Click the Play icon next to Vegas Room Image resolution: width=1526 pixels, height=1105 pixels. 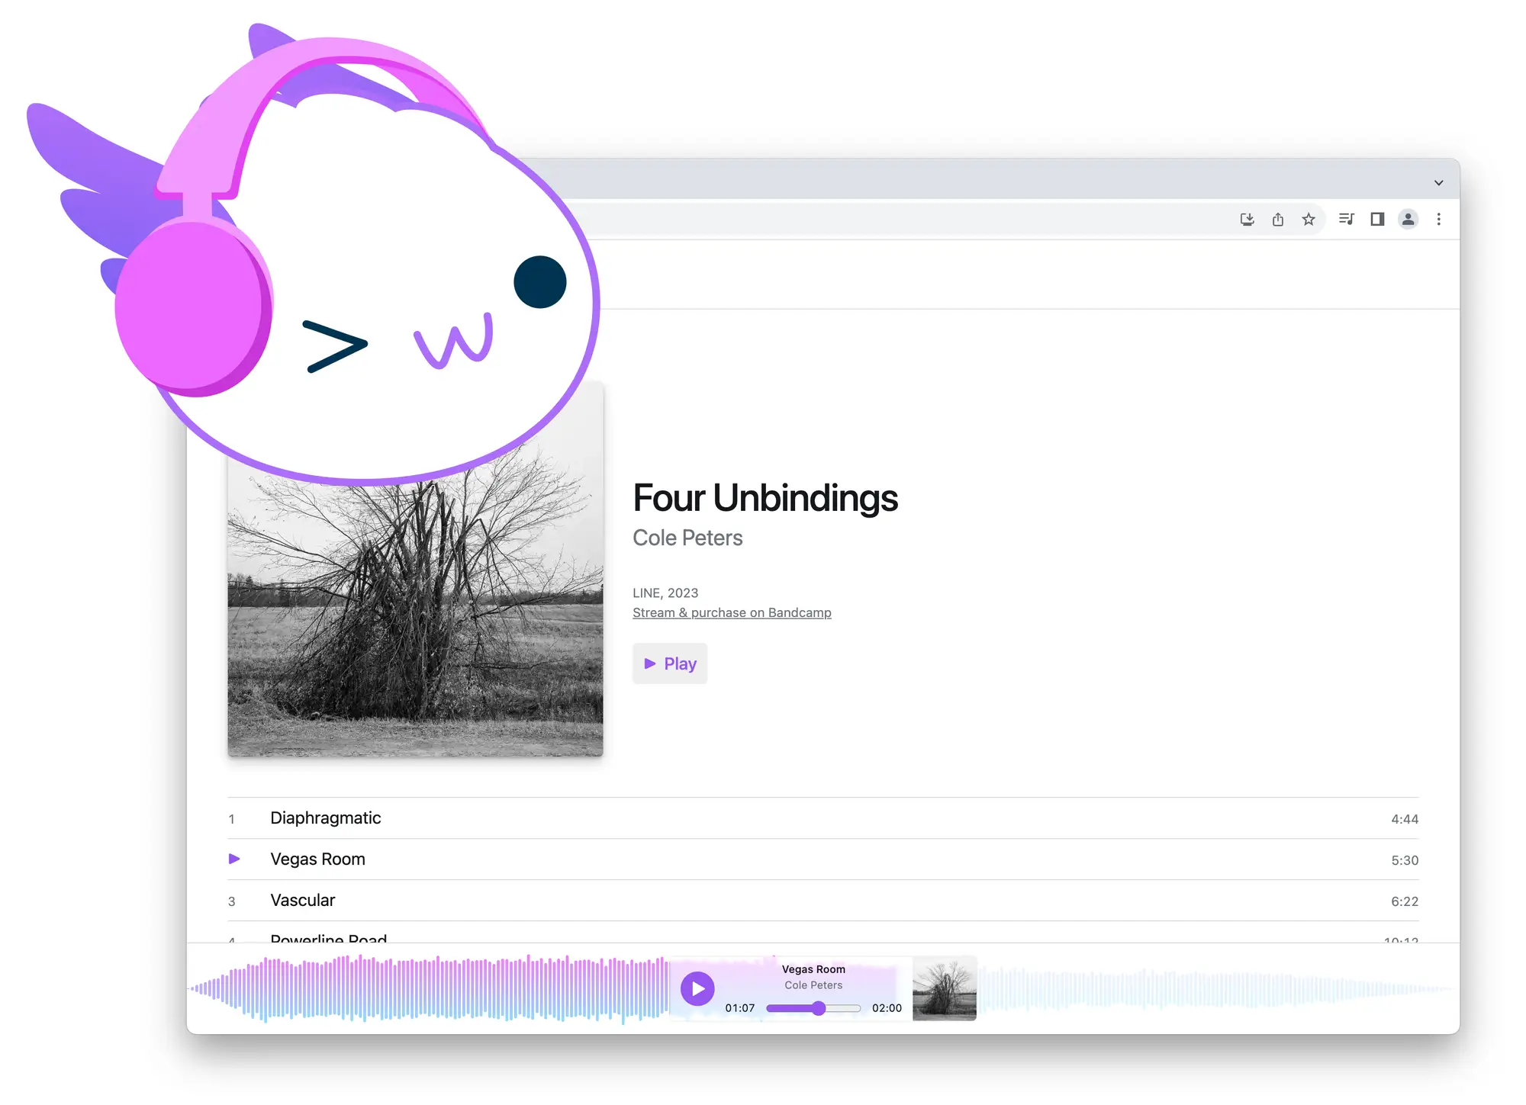coord(232,859)
